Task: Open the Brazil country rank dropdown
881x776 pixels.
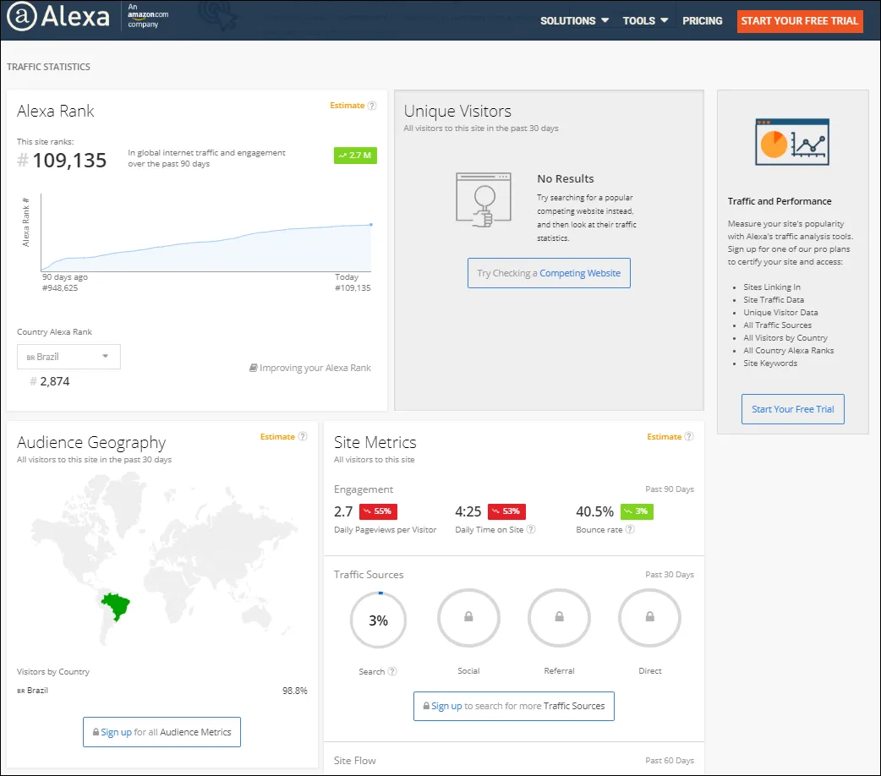Action: click(x=68, y=357)
